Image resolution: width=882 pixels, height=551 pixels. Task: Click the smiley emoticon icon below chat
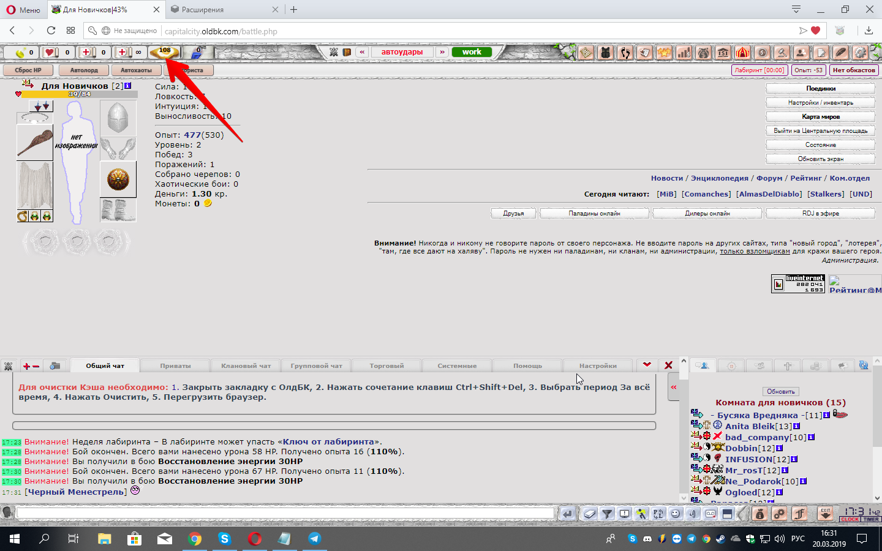tap(676, 514)
